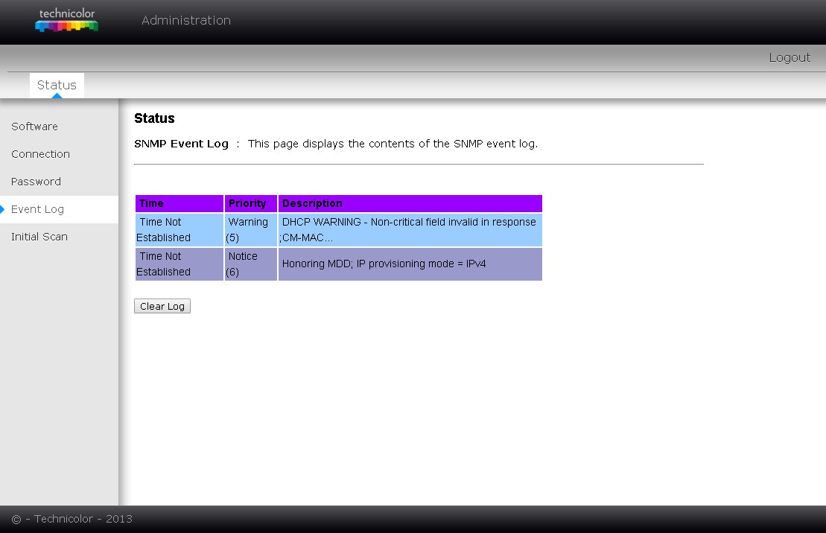Select the Honoring MDD description cell
This screenshot has width=826, height=533.
click(x=410, y=264)
